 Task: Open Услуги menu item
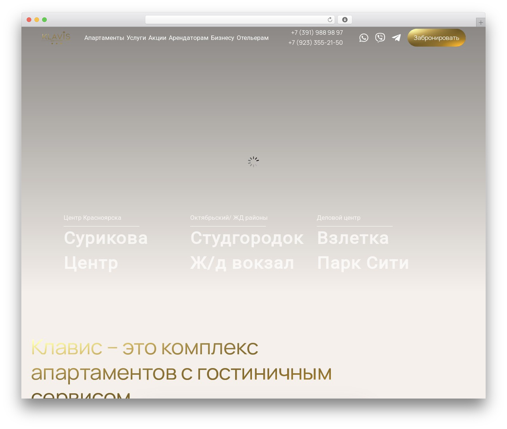click(136, 38)
